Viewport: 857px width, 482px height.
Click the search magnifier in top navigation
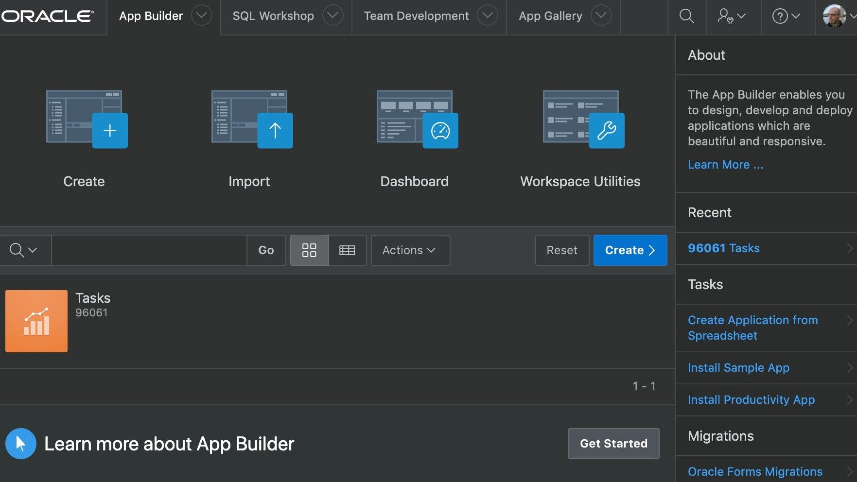[686, 16]
